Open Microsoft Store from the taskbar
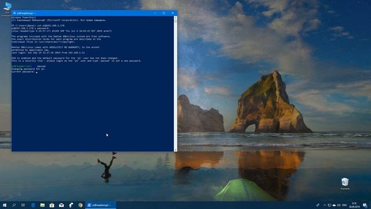 click(52, 205)
